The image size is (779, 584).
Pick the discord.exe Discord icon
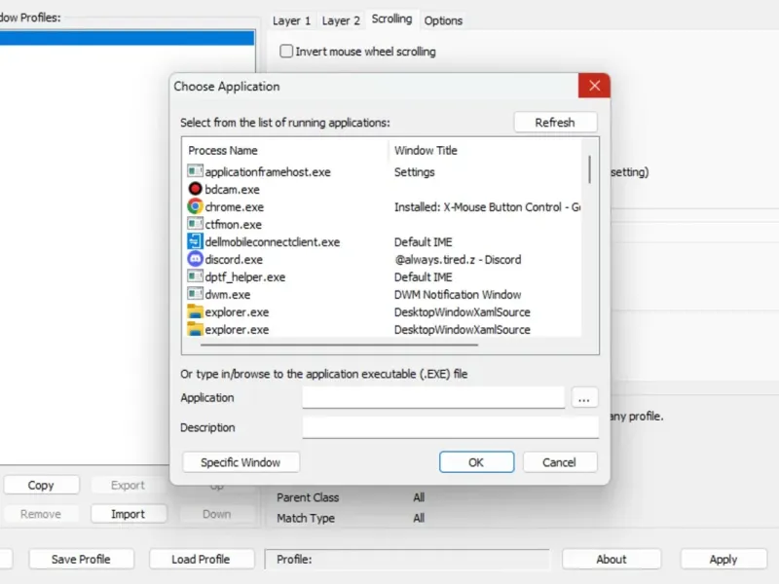point(195,259)
